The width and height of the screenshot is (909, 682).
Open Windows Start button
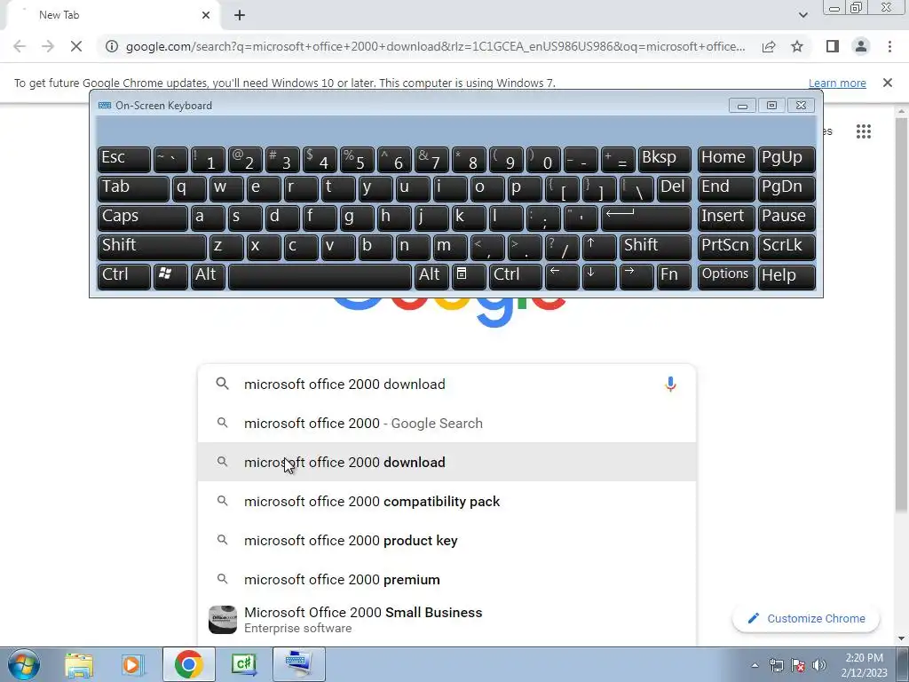pyautogui.click(x=24, y=664)
